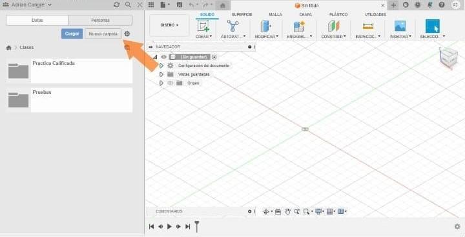
Task: Undo the last action
Action: coord(192,5)
